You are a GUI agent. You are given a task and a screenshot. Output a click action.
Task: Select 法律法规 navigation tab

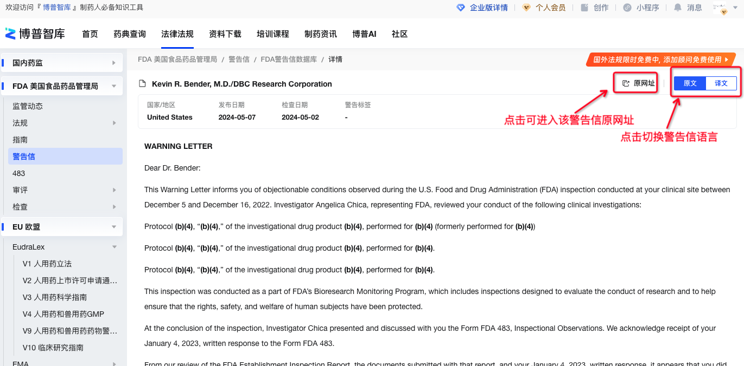(177, 34)
